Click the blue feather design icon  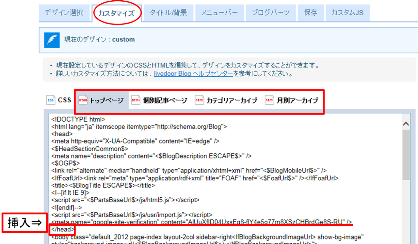tap(52, 40)
